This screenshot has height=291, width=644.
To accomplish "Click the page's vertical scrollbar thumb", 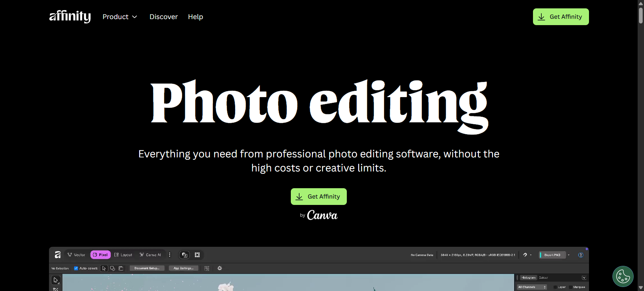I will (641, 15).
